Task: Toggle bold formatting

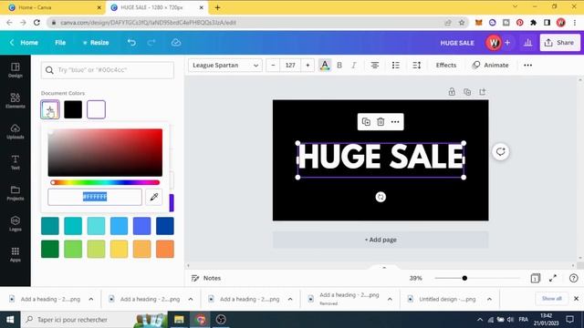Action: tap(339, 66)
